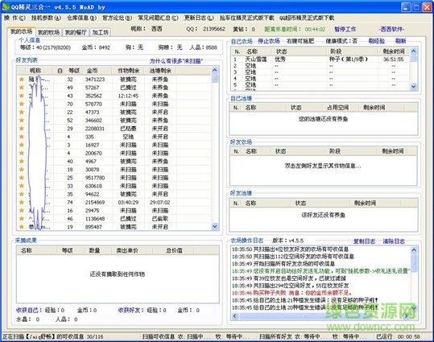The height and width of the screenshot is (342, 434).
Task: Open the 仓库信息(B) menu
Action: 81,18
